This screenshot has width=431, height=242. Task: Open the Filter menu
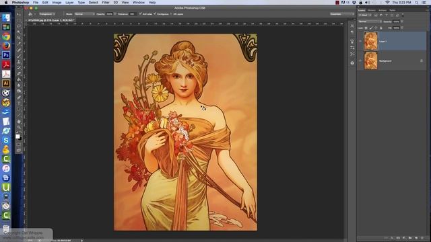coord(106,3)
